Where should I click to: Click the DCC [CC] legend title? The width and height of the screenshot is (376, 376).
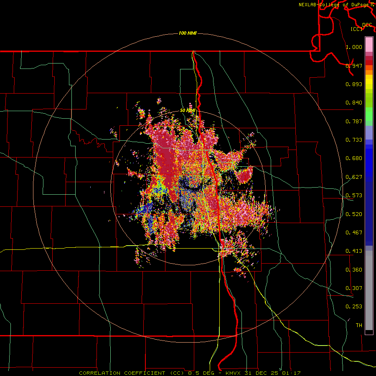pos(362,27)
